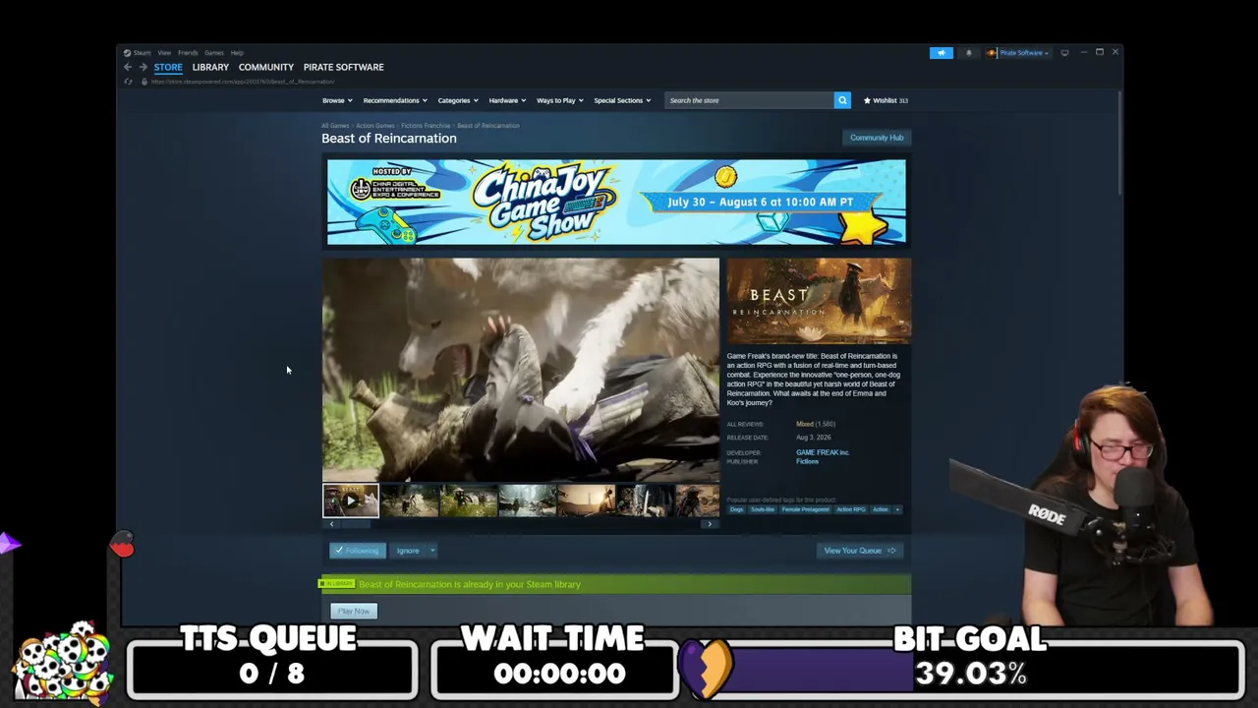The width and height of the screenshot is (1258, 708).
Task: Expand the Browse dropdown
Action: pos(337,100)
